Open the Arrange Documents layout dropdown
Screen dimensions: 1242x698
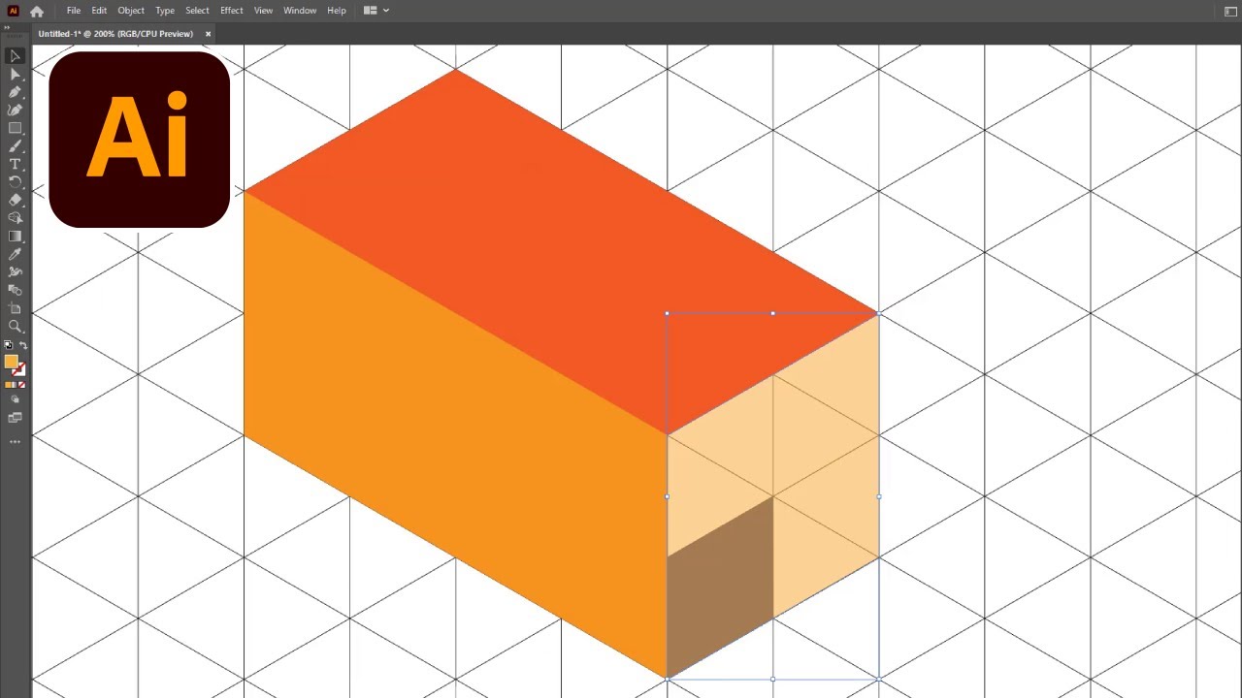coord(376,11)
